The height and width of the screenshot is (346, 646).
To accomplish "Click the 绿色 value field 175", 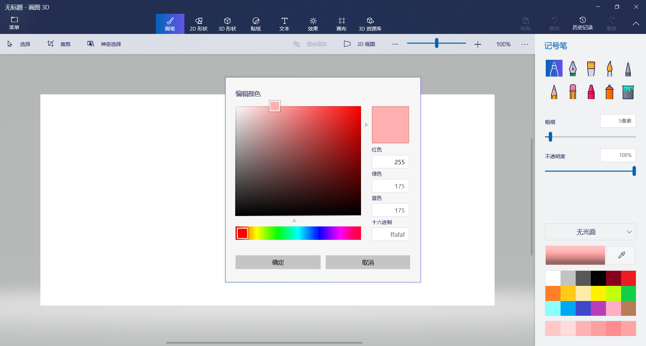I will 390,186.
